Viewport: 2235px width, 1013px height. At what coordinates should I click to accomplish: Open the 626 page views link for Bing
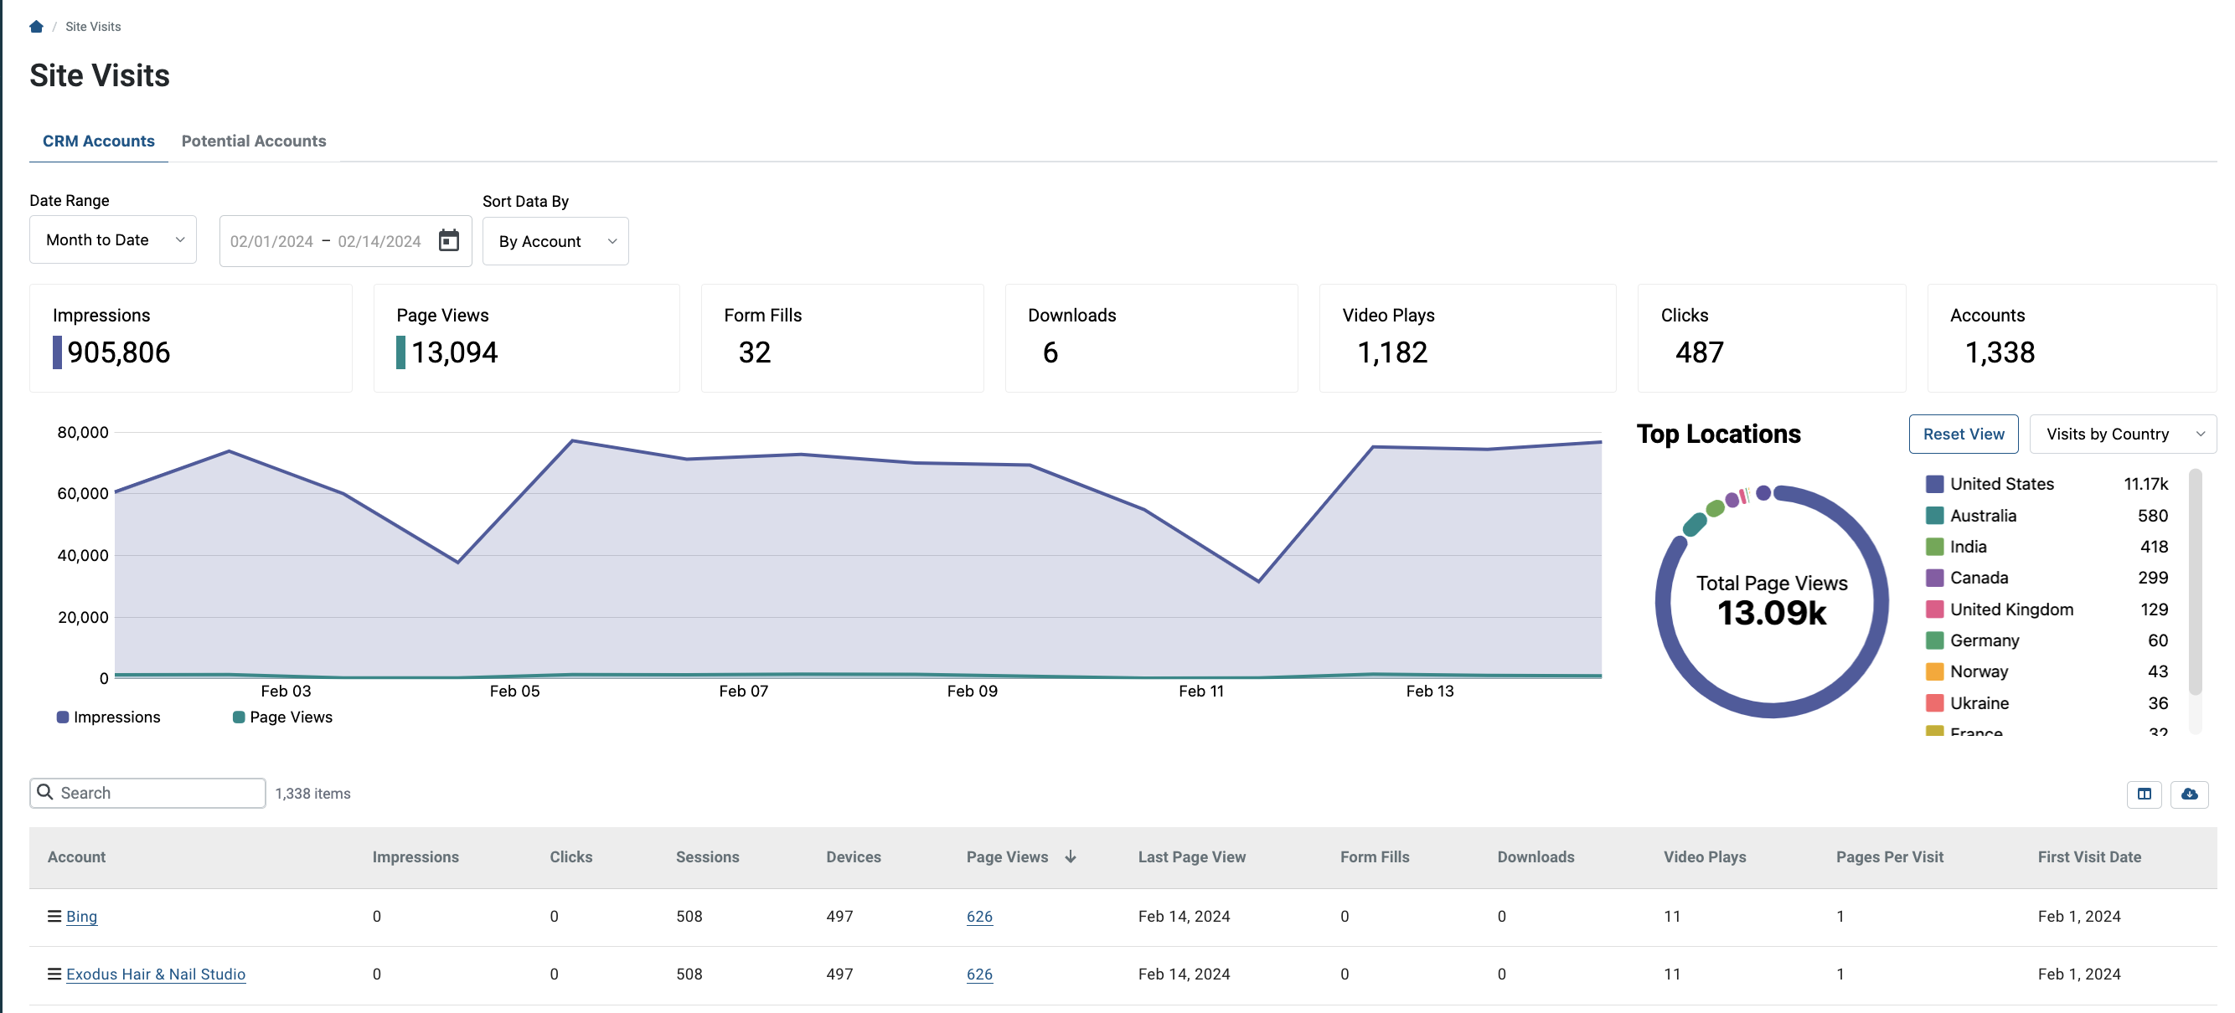click(x=979, y=916)
